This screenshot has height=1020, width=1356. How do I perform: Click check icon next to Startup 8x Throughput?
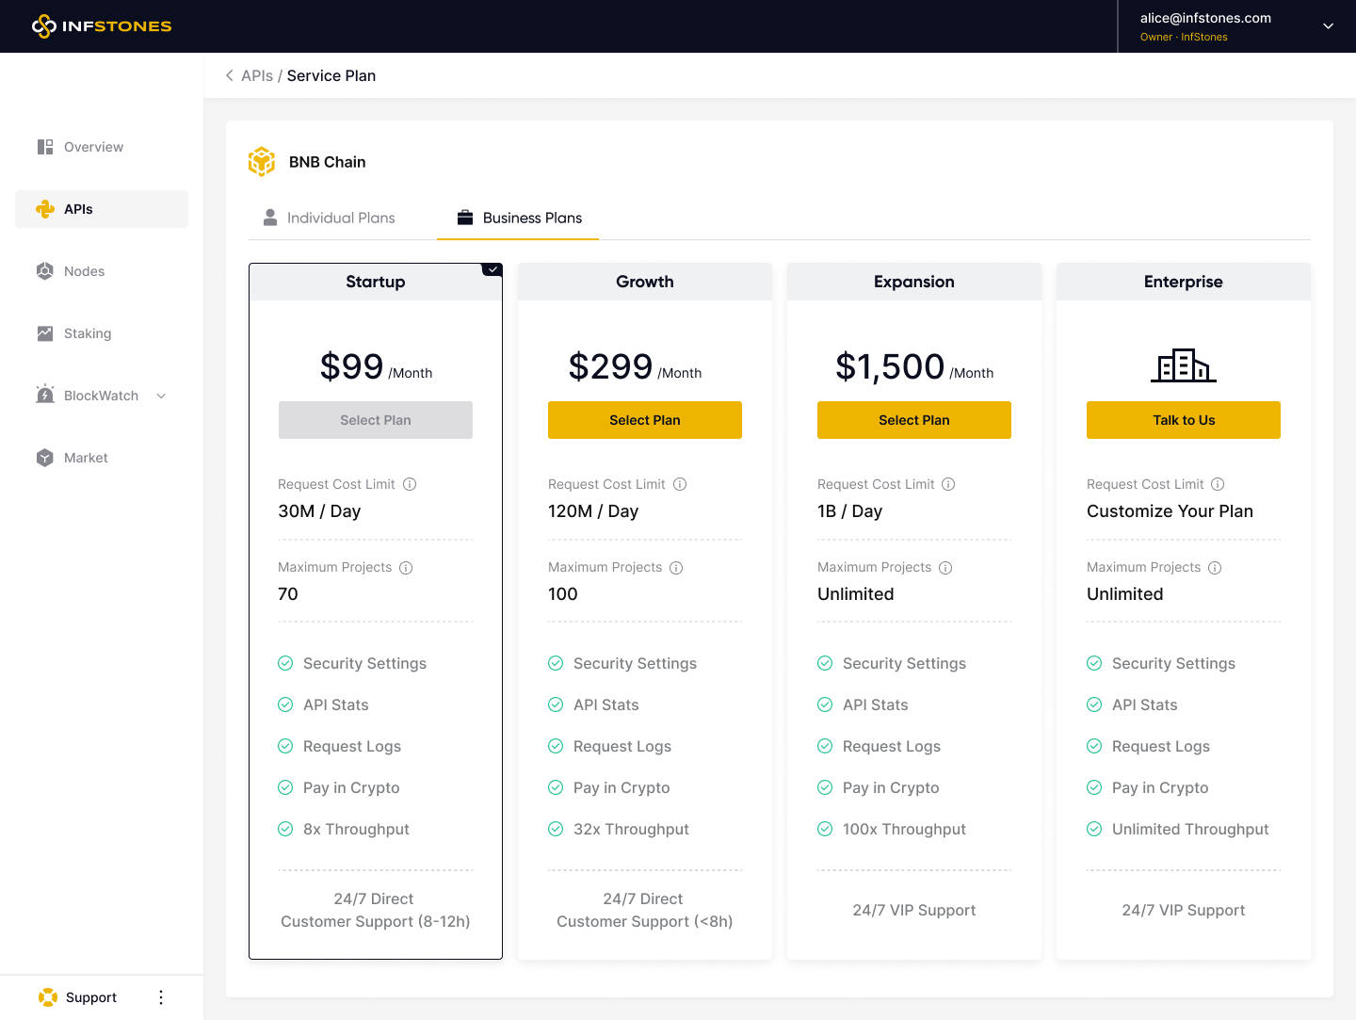coord(285,829)
